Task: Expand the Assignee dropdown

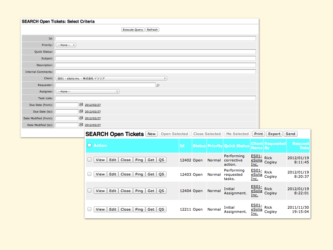Action: (x=87, y=91)
